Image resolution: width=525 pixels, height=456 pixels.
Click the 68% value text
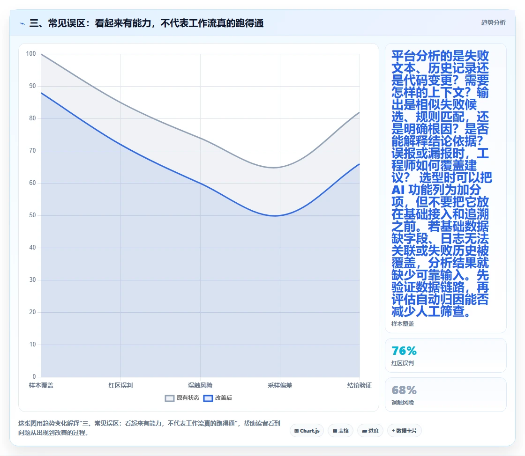pos(404,390)
